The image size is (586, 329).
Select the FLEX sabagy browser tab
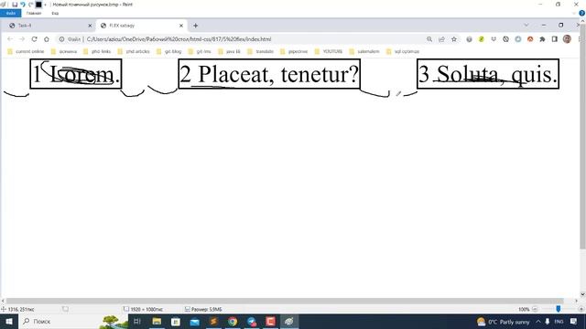[142, 26]
